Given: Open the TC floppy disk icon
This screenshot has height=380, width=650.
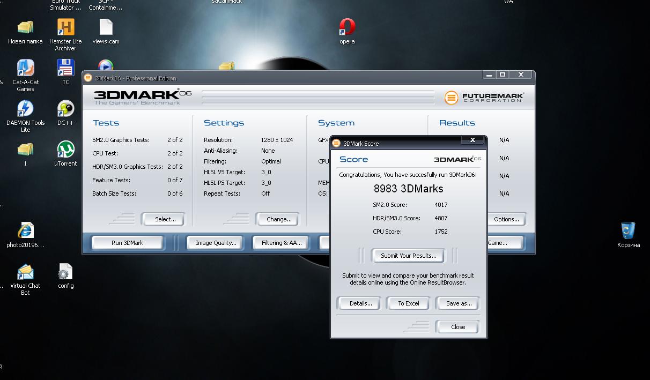Looking at the screenshot, I should [65, 68].
